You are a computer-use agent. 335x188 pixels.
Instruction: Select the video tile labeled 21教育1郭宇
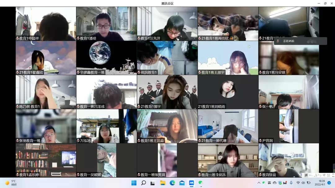tap(167, 92)
